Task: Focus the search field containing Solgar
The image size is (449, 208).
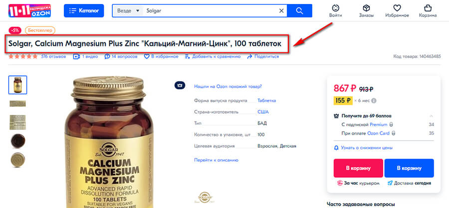Action: [x=211, y=11]
